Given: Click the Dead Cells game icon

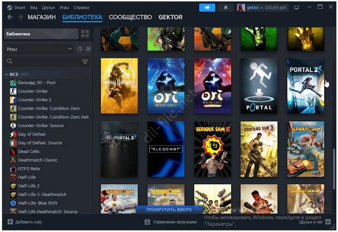Looking at the screenshot, I should pos(13,152).
